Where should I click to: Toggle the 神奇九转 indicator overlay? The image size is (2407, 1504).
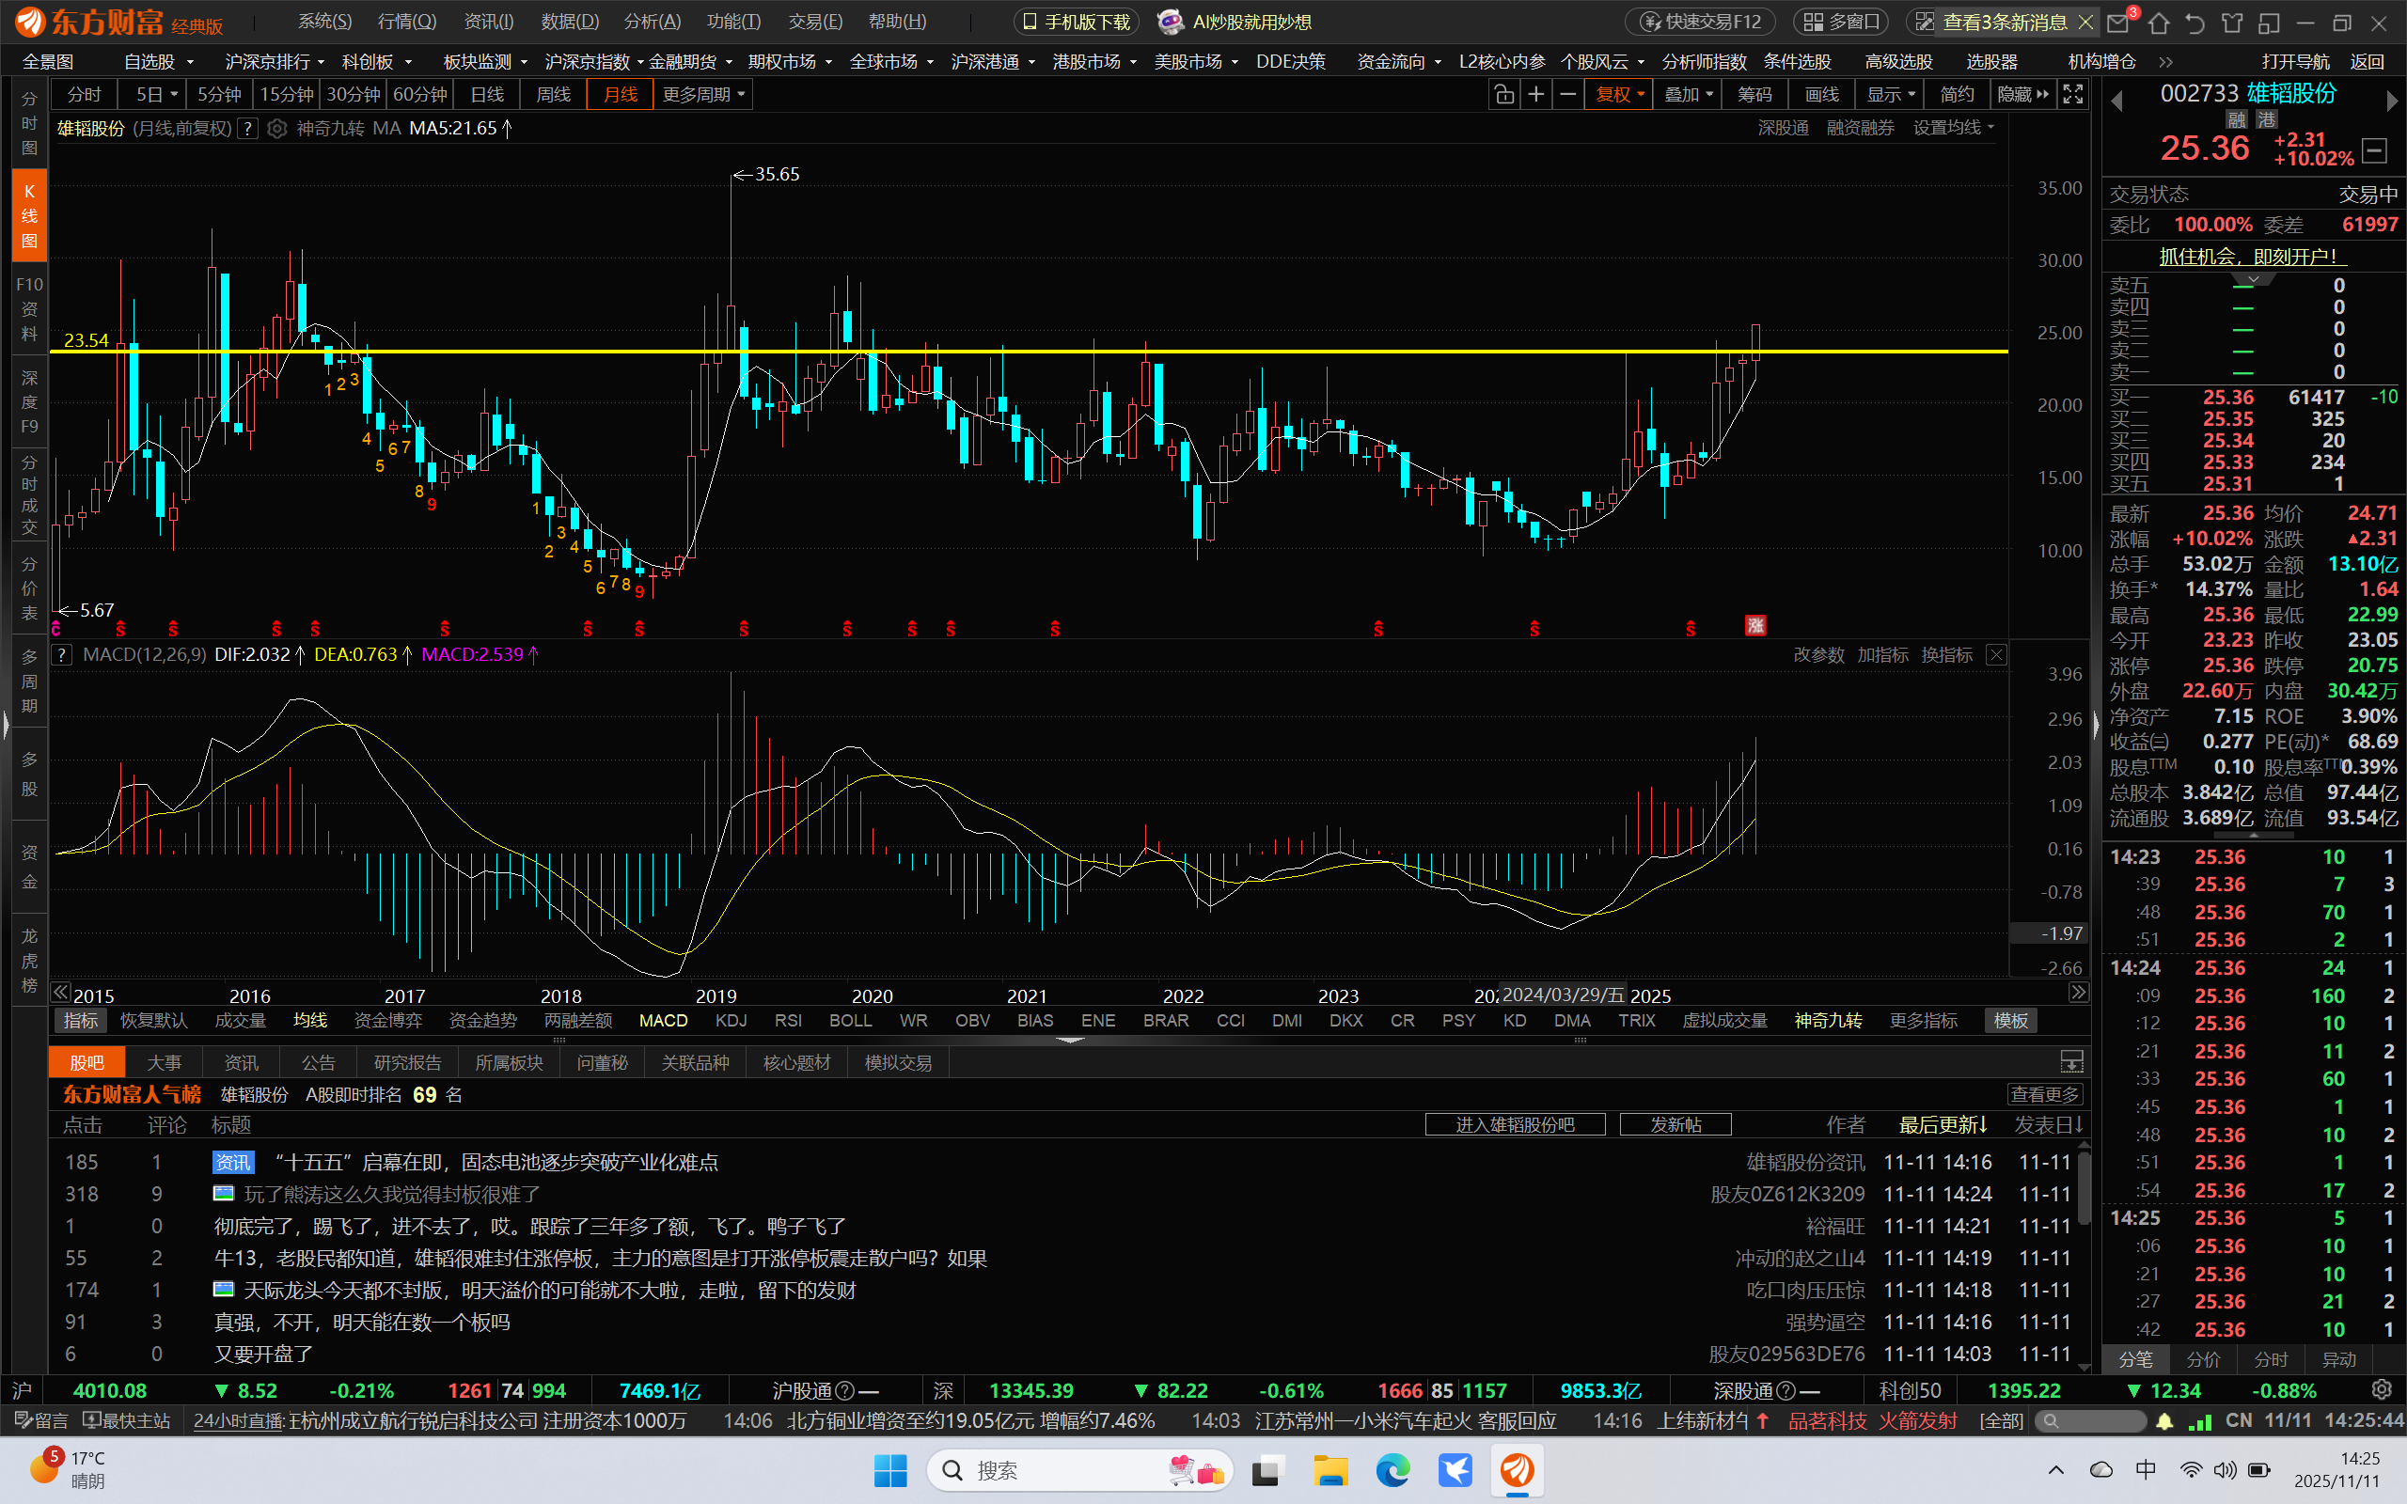pos(1827,1021)
